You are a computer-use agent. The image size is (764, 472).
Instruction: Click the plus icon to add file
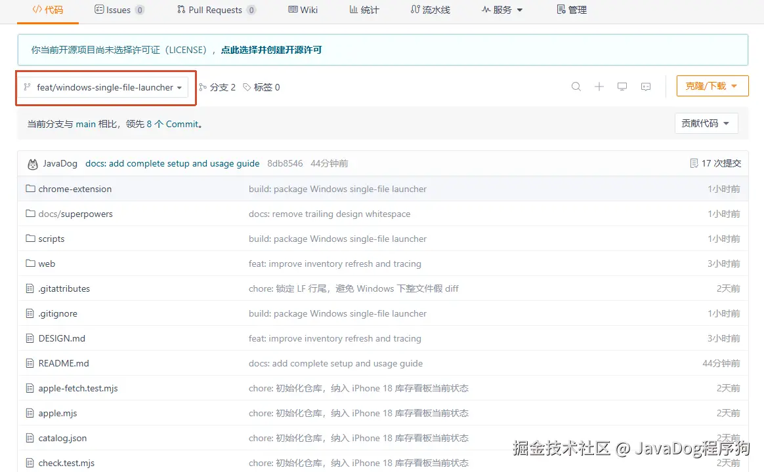599,87
